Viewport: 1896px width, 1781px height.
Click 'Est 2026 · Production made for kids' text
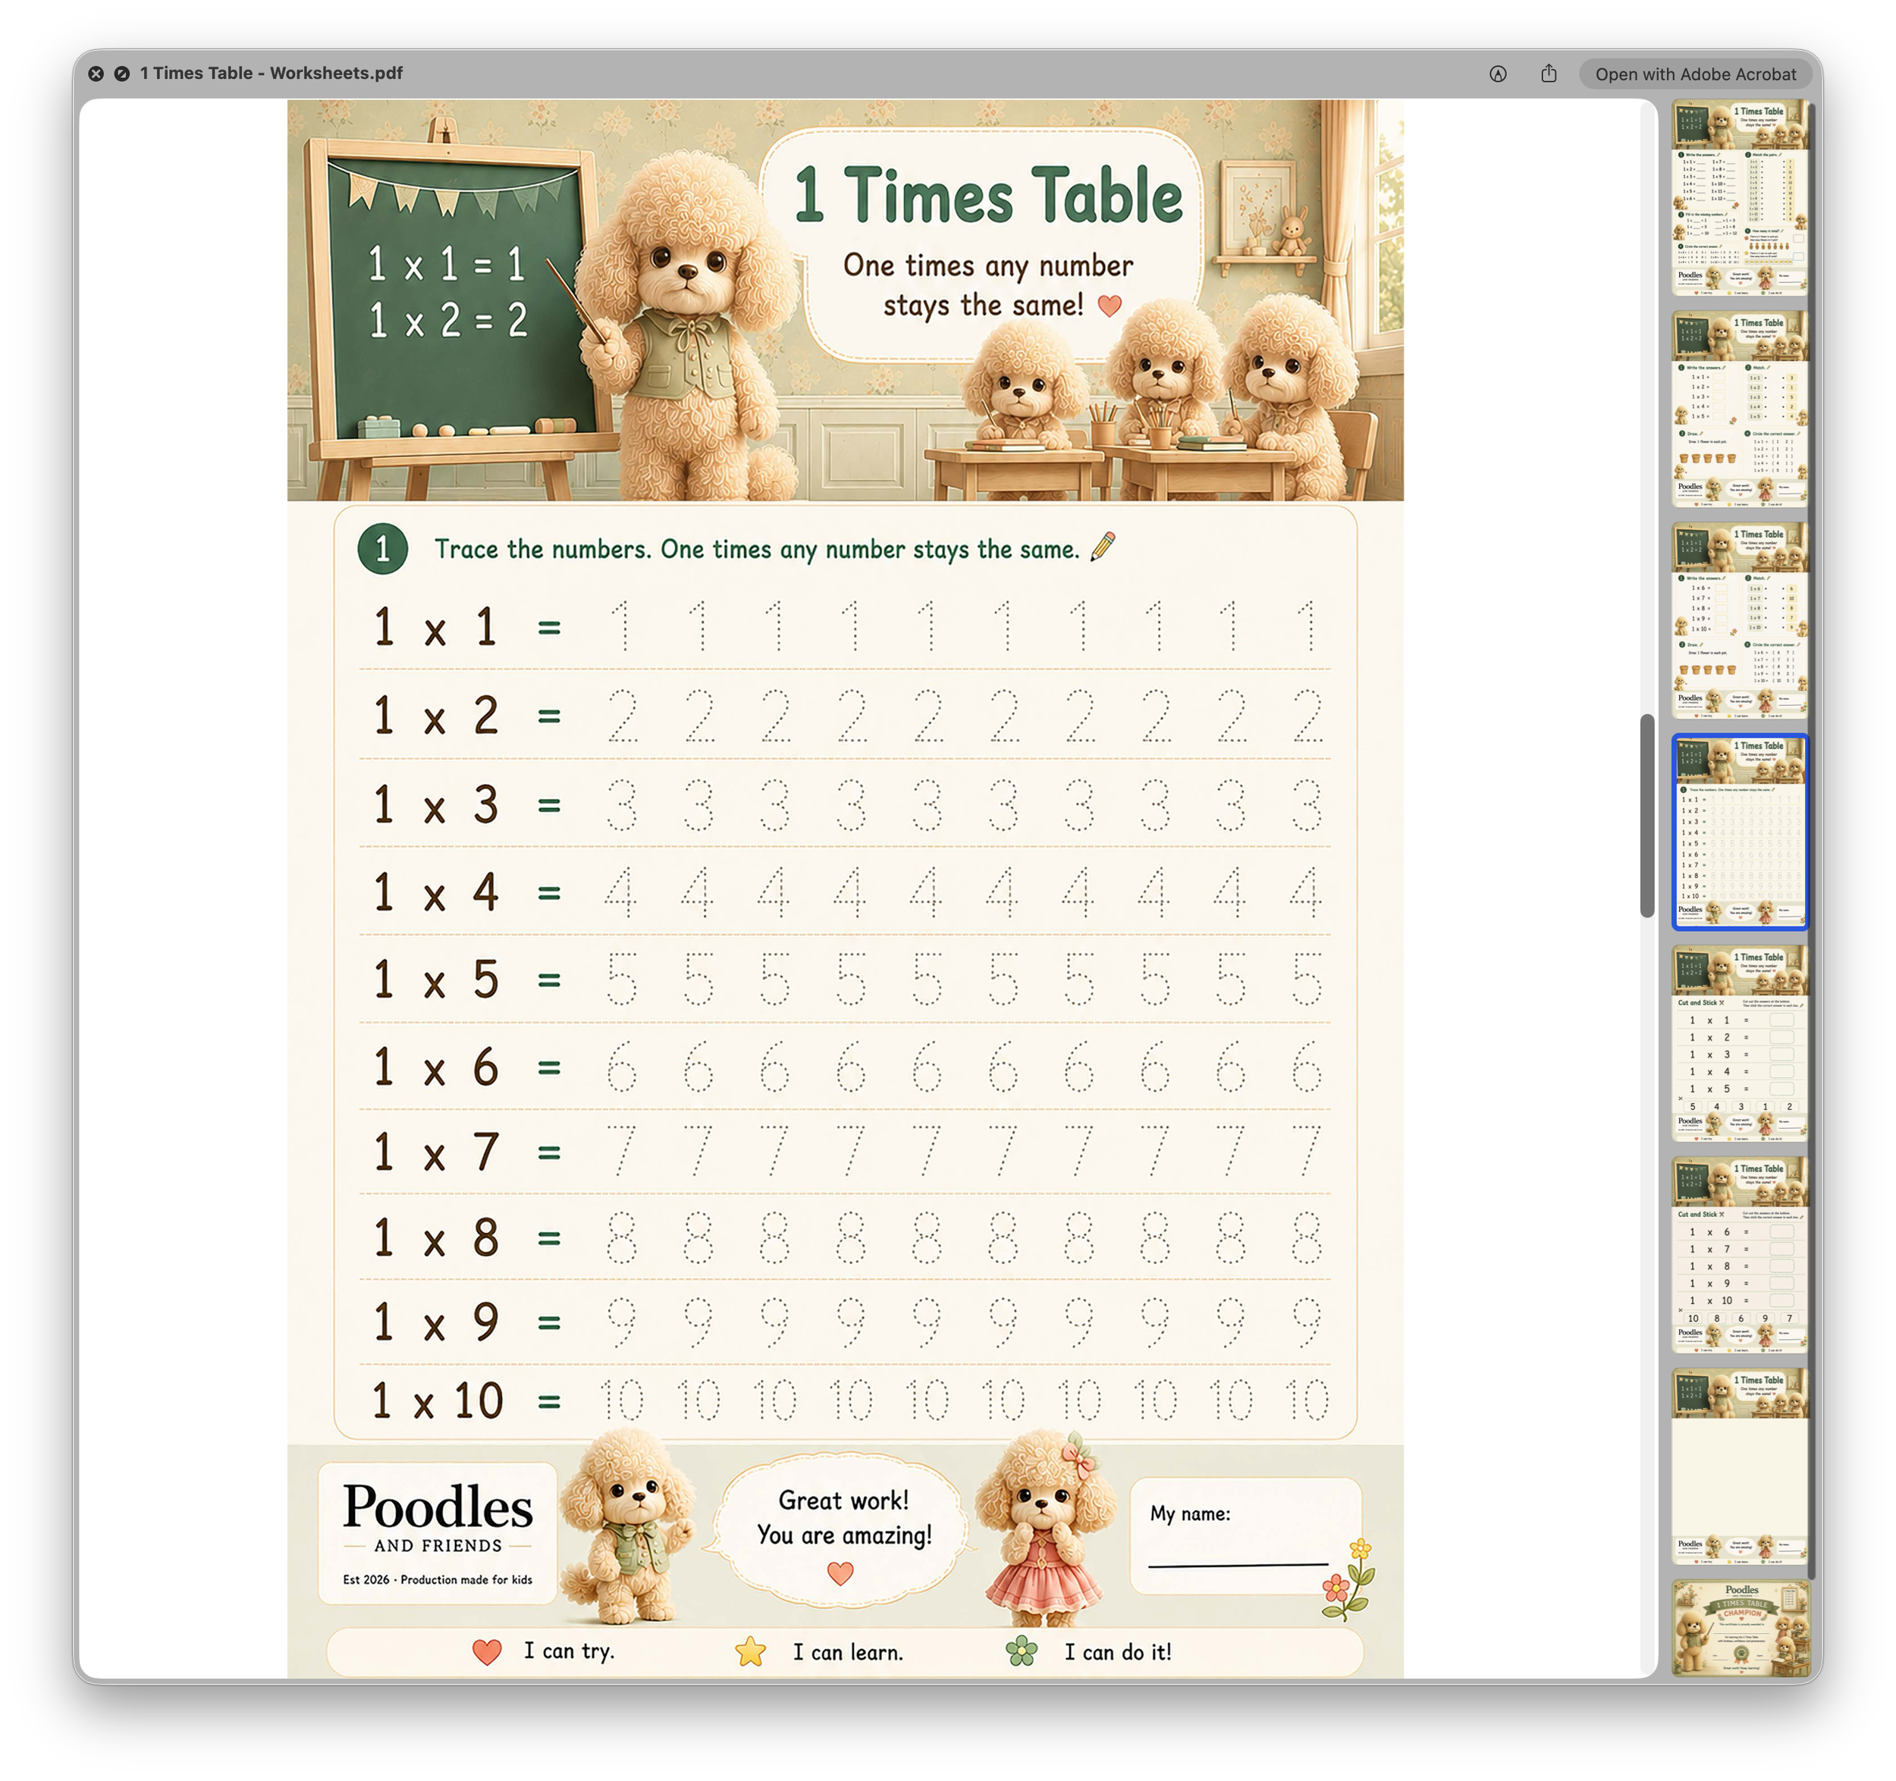point(438,1580)
